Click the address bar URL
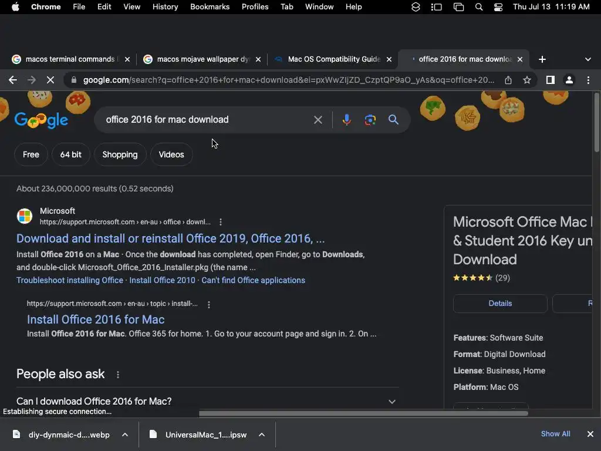 [x=288, y=80]
